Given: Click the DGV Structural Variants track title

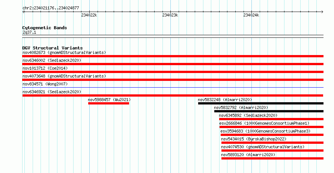Looking at the screenshot, I should point(53,48).
